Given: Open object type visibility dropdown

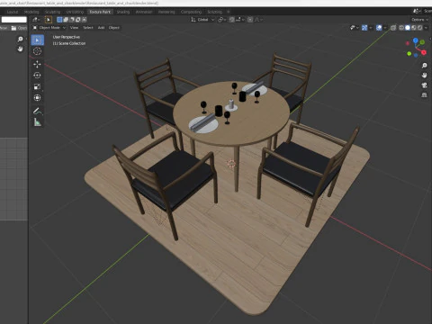Looking at the screenshot, I should point(355,28).
